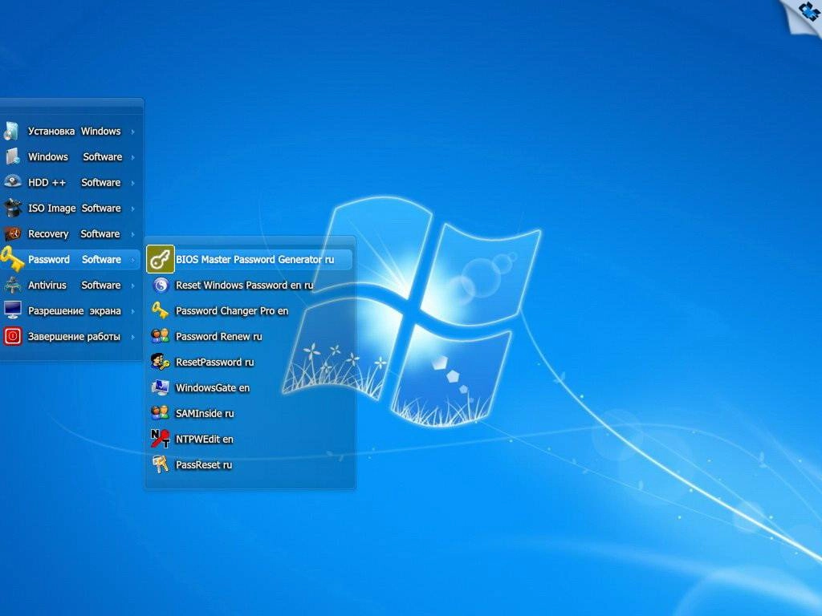Open NTPWEdit via its red N-key icon
This screenshot has height=616, width=822.
click(x=161, y=439)
